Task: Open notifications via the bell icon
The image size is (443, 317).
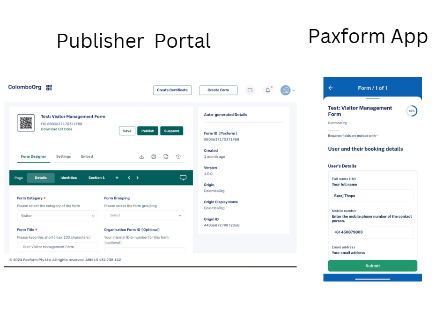Action: pyautogui.click(x=267, y=90)
